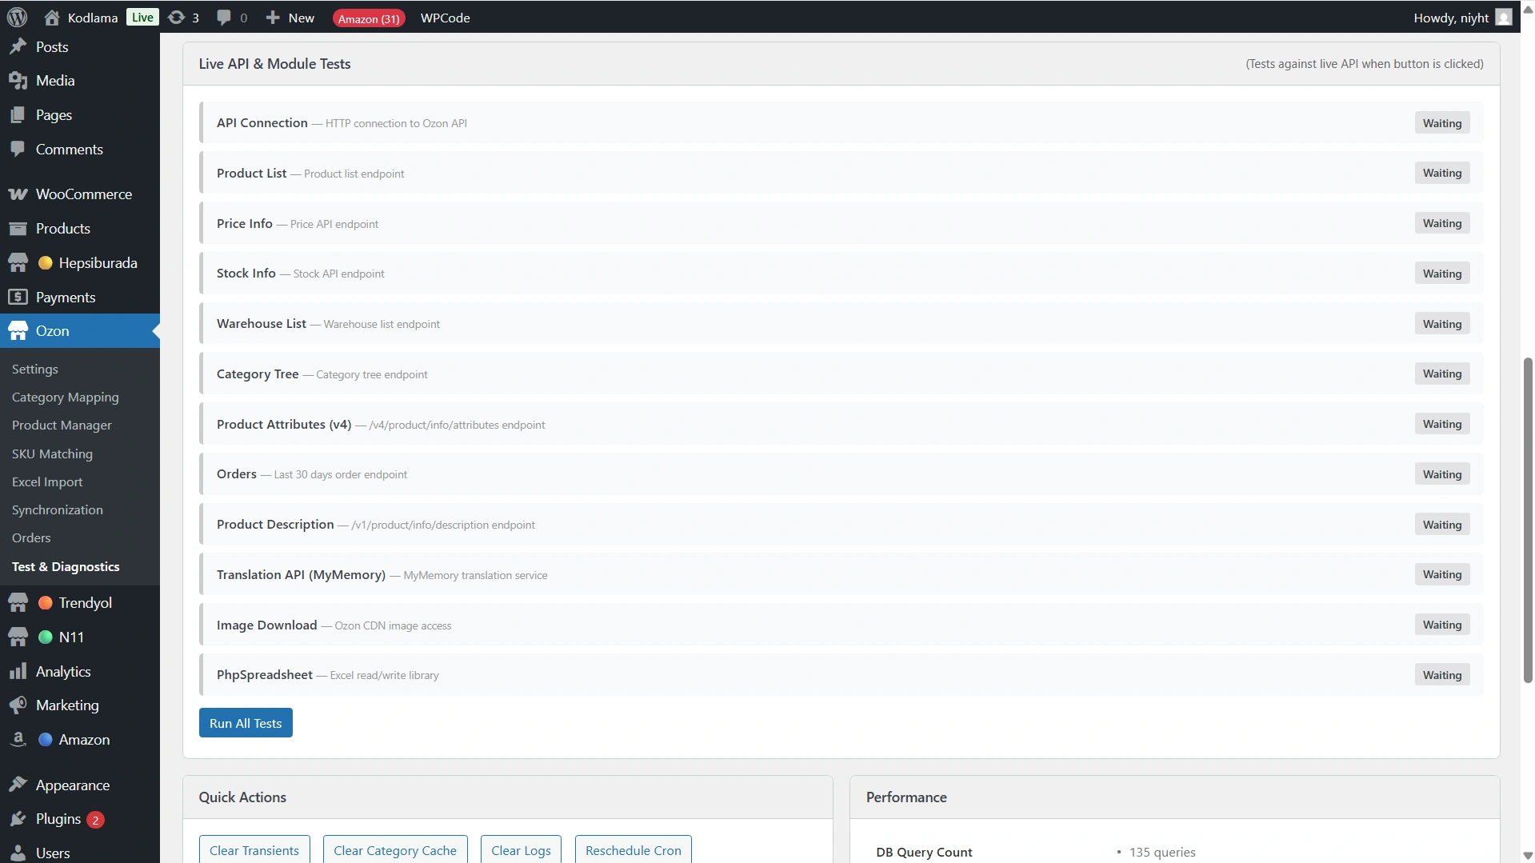Open the Kodlama site home icon
1535x863 pixels.
click(52, 17)
